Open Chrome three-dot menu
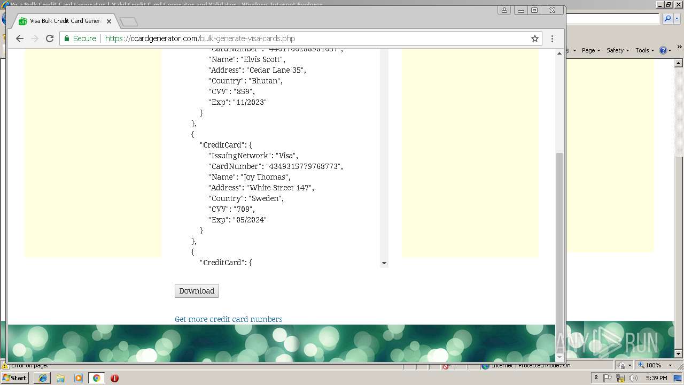The height and width of the screenshot is (385, 684). pos(552,38)
